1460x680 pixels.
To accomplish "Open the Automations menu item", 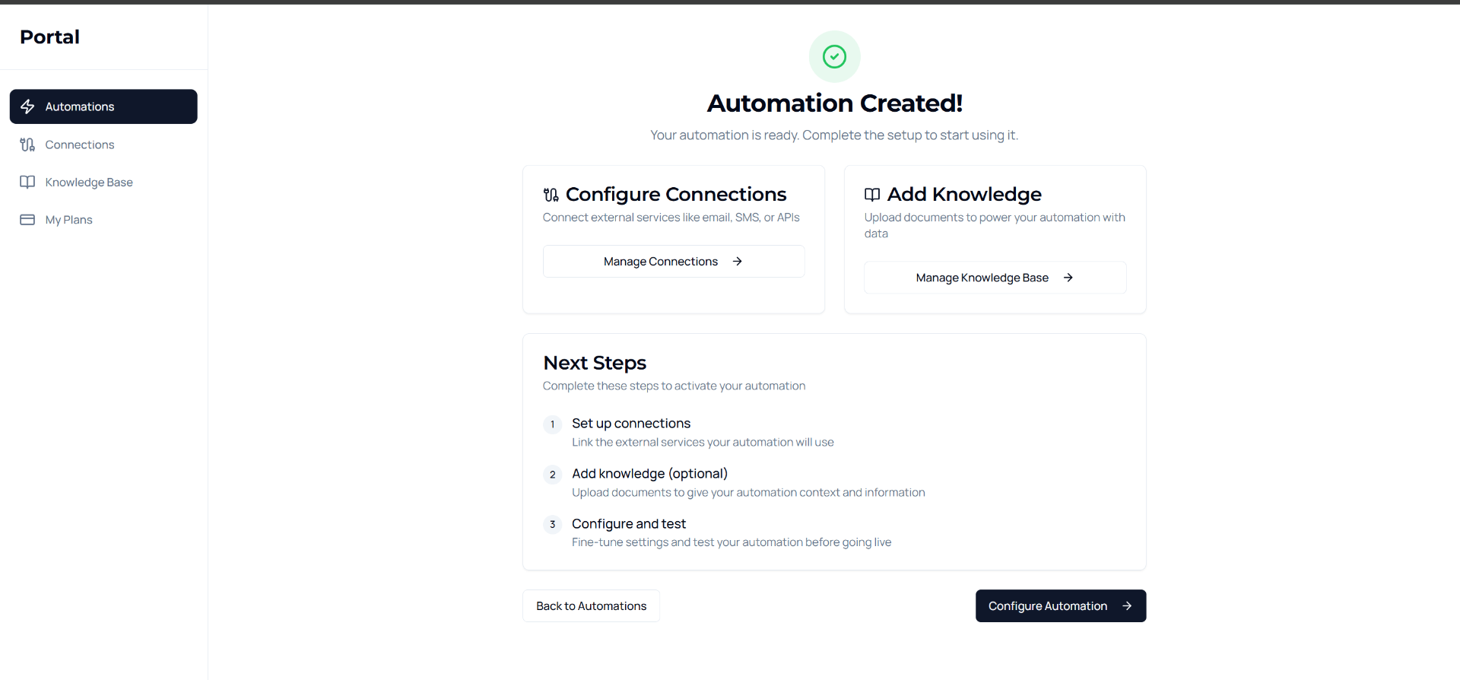I will pos(80,106).
